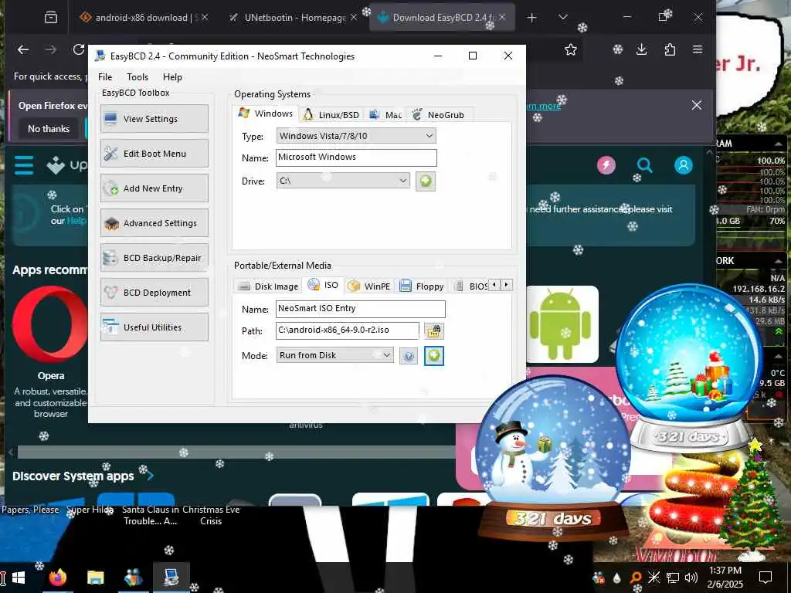Image resolution: width=791 pixels, height=593 pixels.
Task: Switch to UNetbootin Homepage browser tab
Action: (x=293, y=17)
